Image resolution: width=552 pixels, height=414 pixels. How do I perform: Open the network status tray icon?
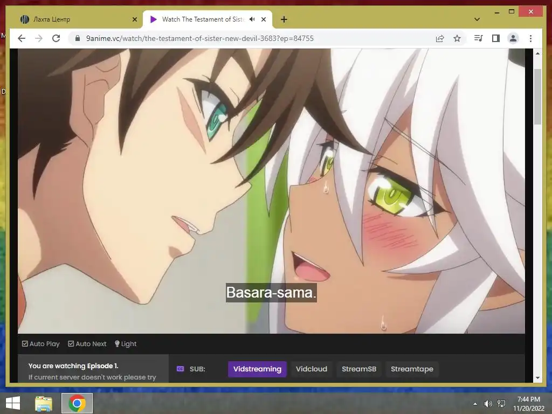501,404
